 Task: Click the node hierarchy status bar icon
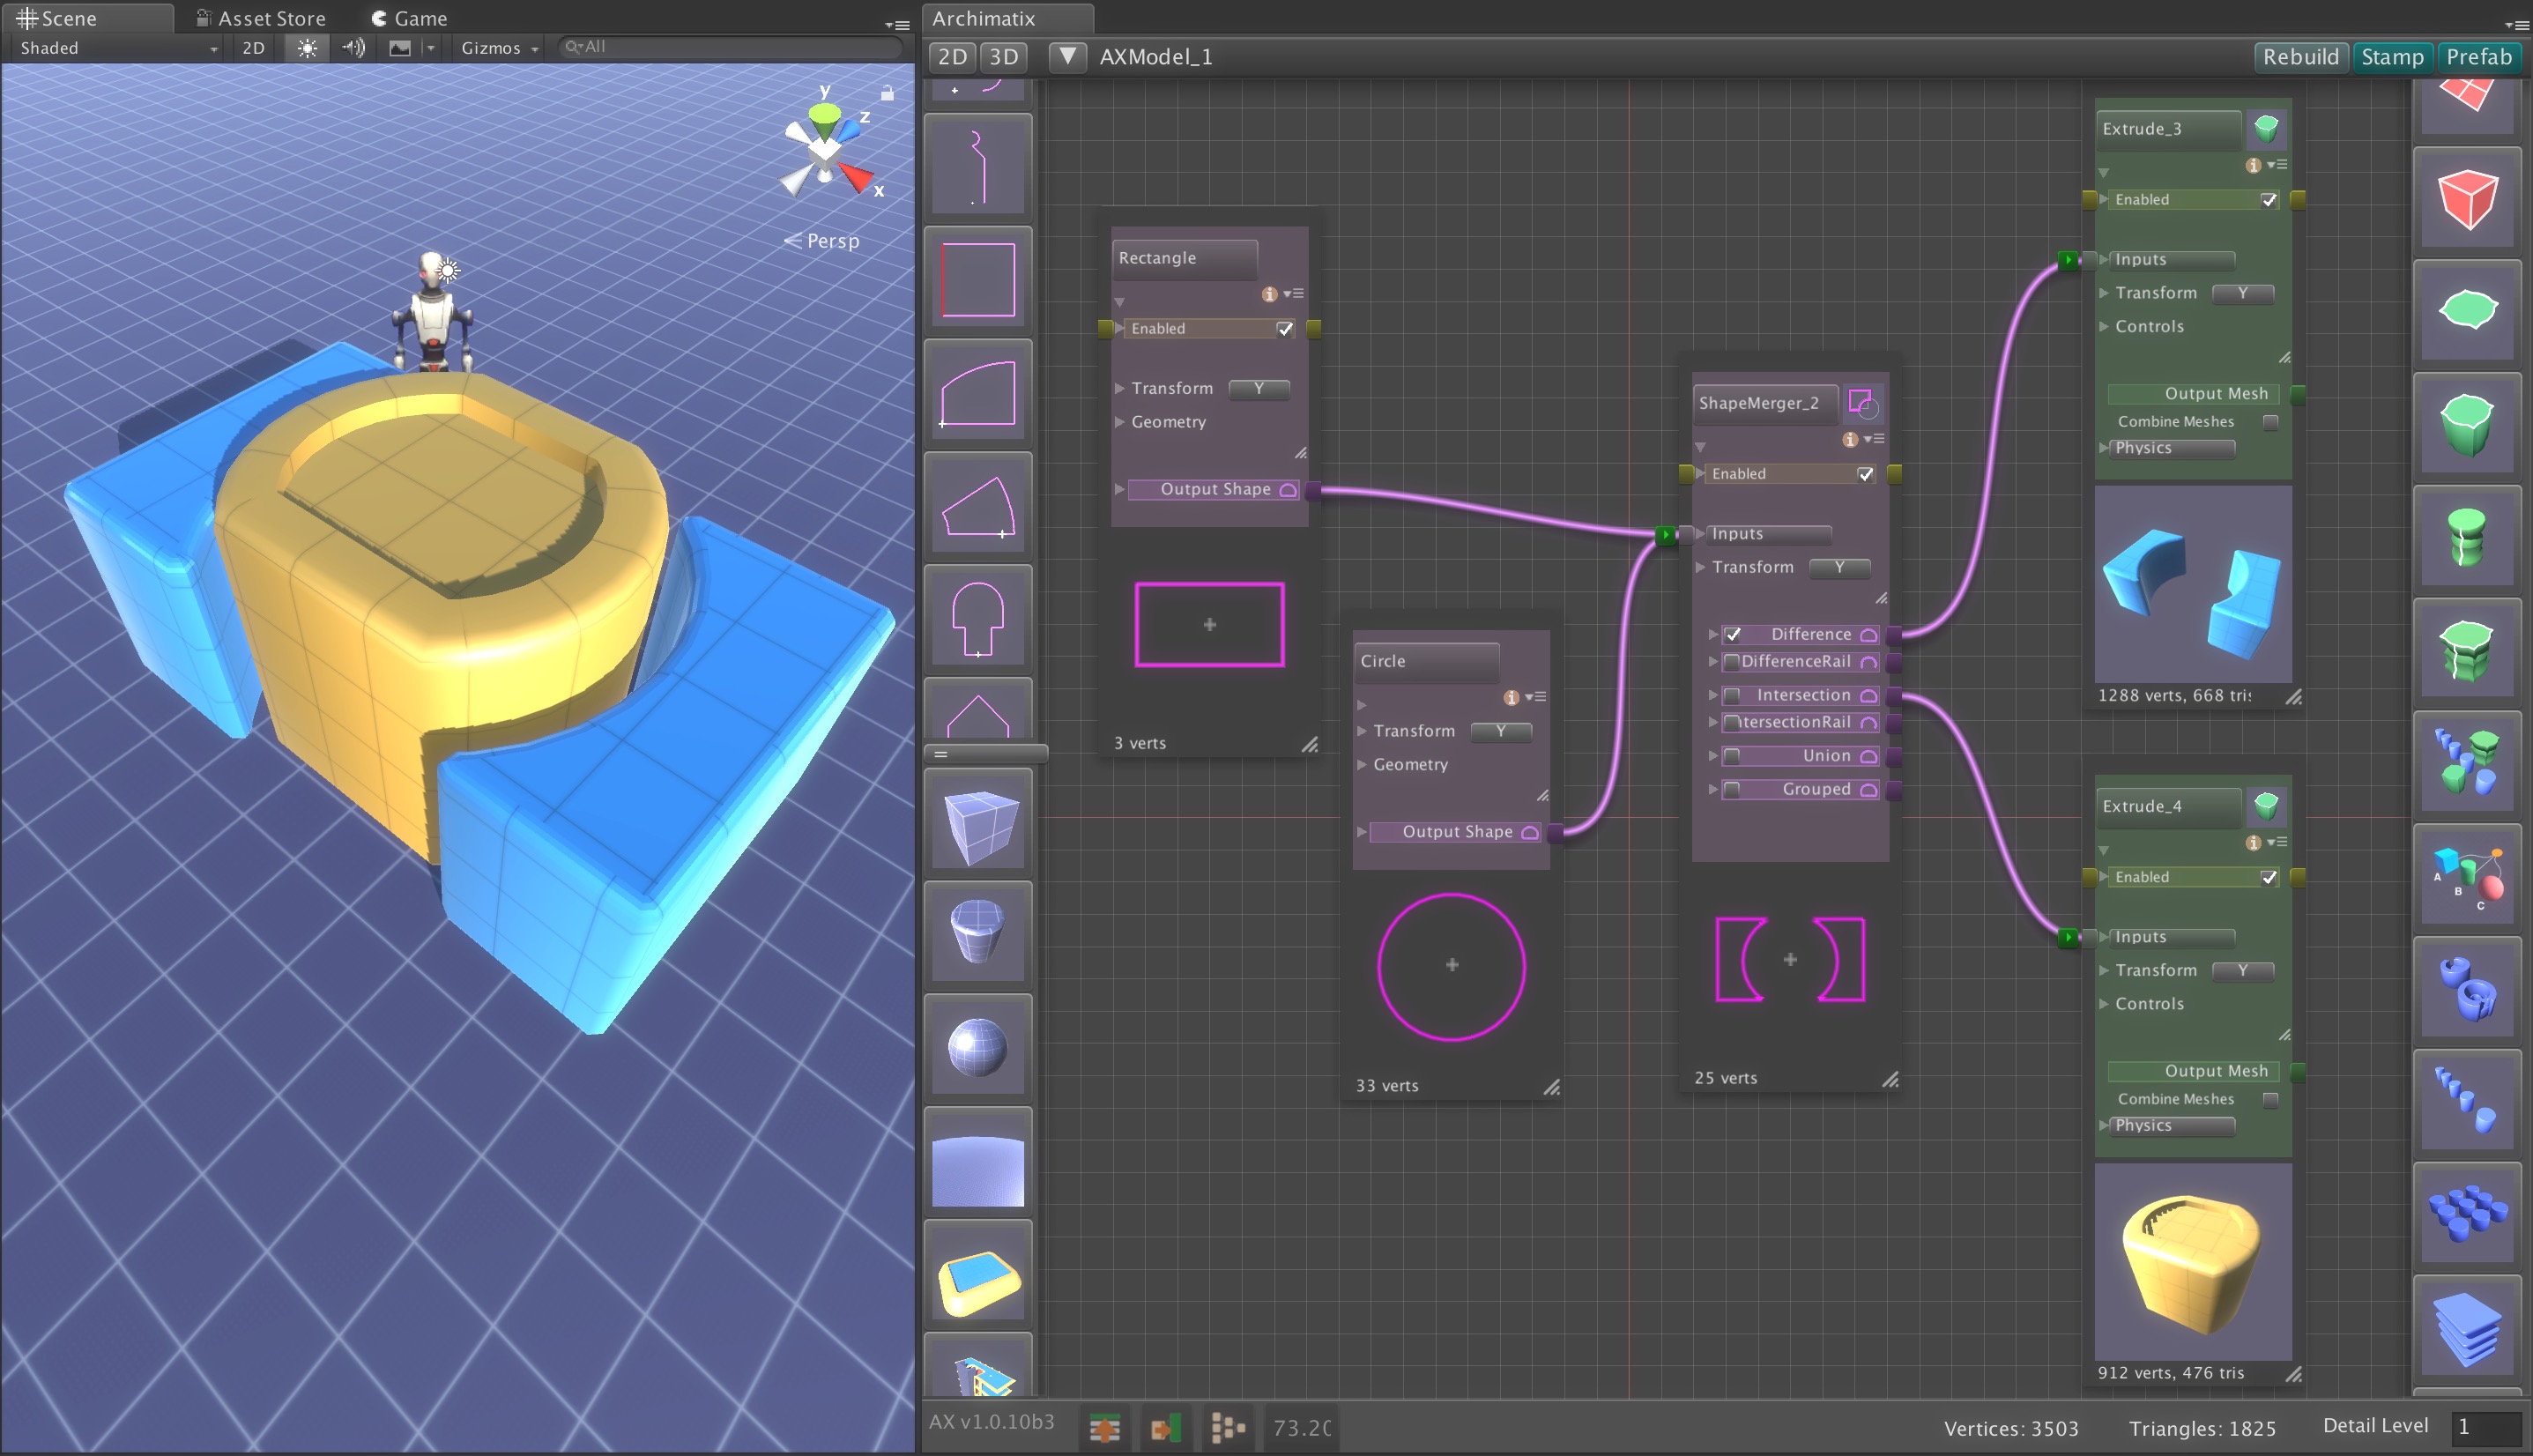1227,1428
